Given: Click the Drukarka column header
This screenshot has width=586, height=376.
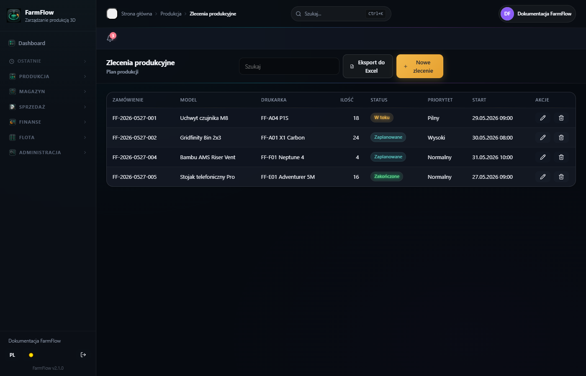Looking at the screenshot, I should pos(274,100).
